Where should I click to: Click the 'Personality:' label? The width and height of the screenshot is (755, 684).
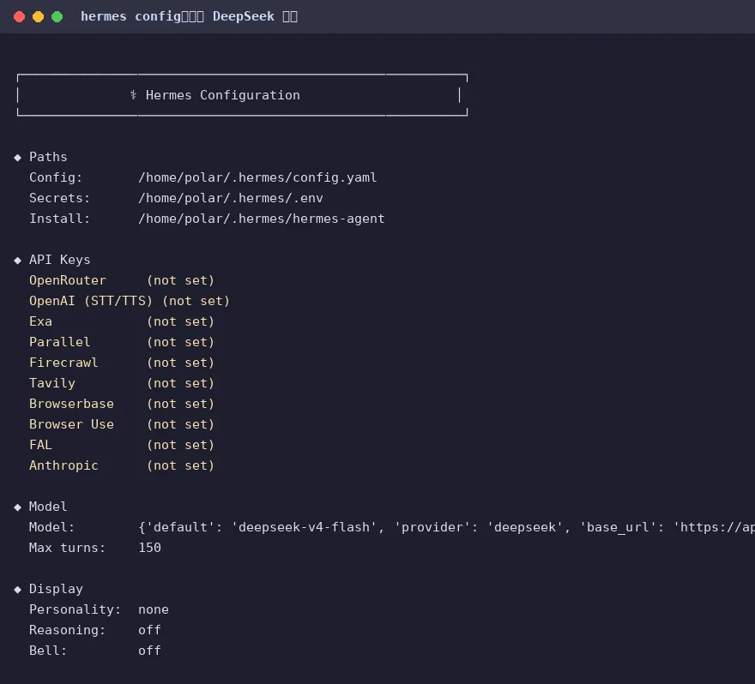(x=75, y=609)
